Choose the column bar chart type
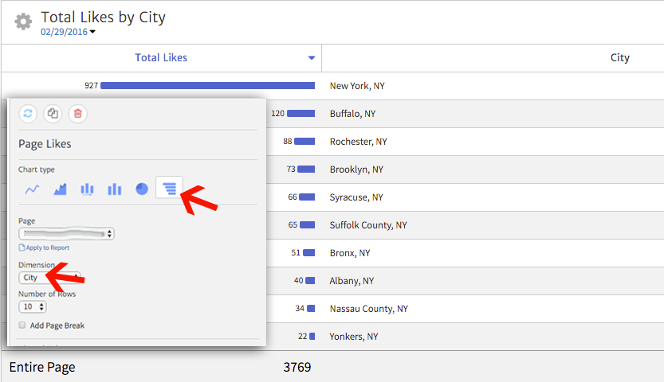The image size is (664, 382). pos(114,189)
